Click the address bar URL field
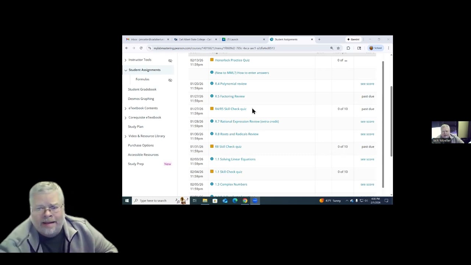Screen dimensions: 471x265 click(239, 48)
